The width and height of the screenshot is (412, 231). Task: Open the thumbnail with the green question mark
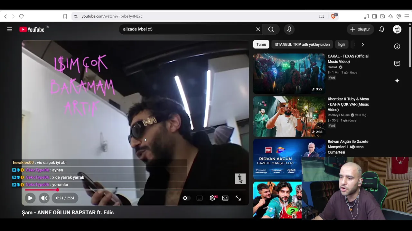point(277,200)
